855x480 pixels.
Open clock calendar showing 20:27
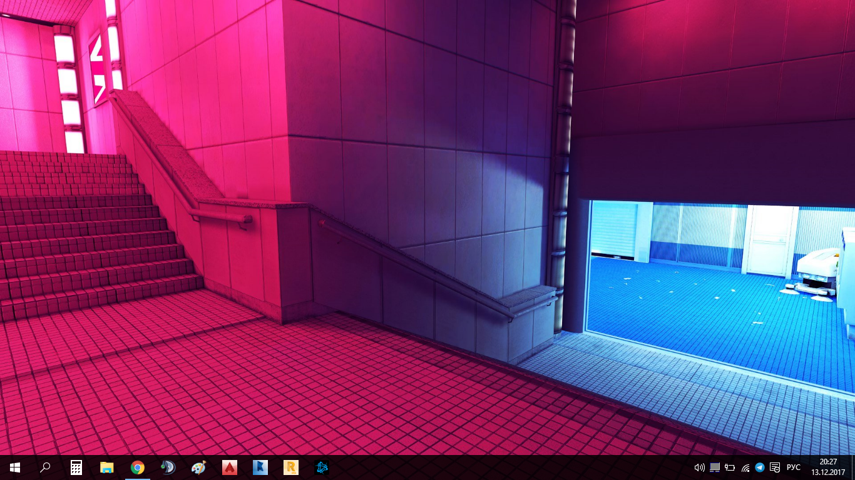pyautogui.click(x=828, y=467)
